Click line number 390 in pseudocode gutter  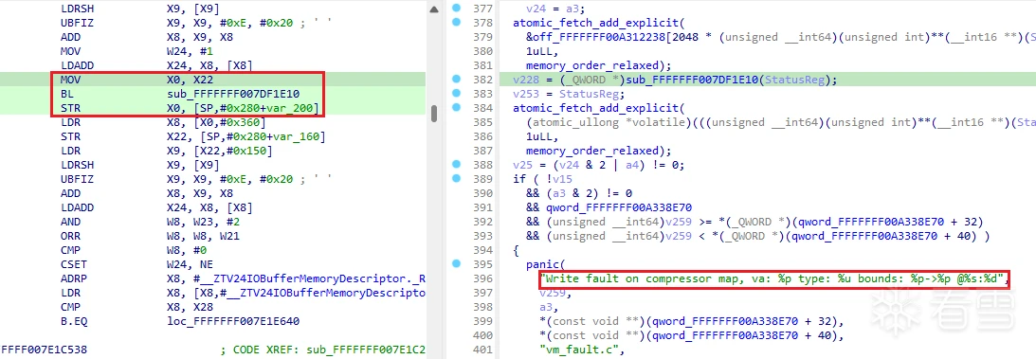click(x=482, y=193)
